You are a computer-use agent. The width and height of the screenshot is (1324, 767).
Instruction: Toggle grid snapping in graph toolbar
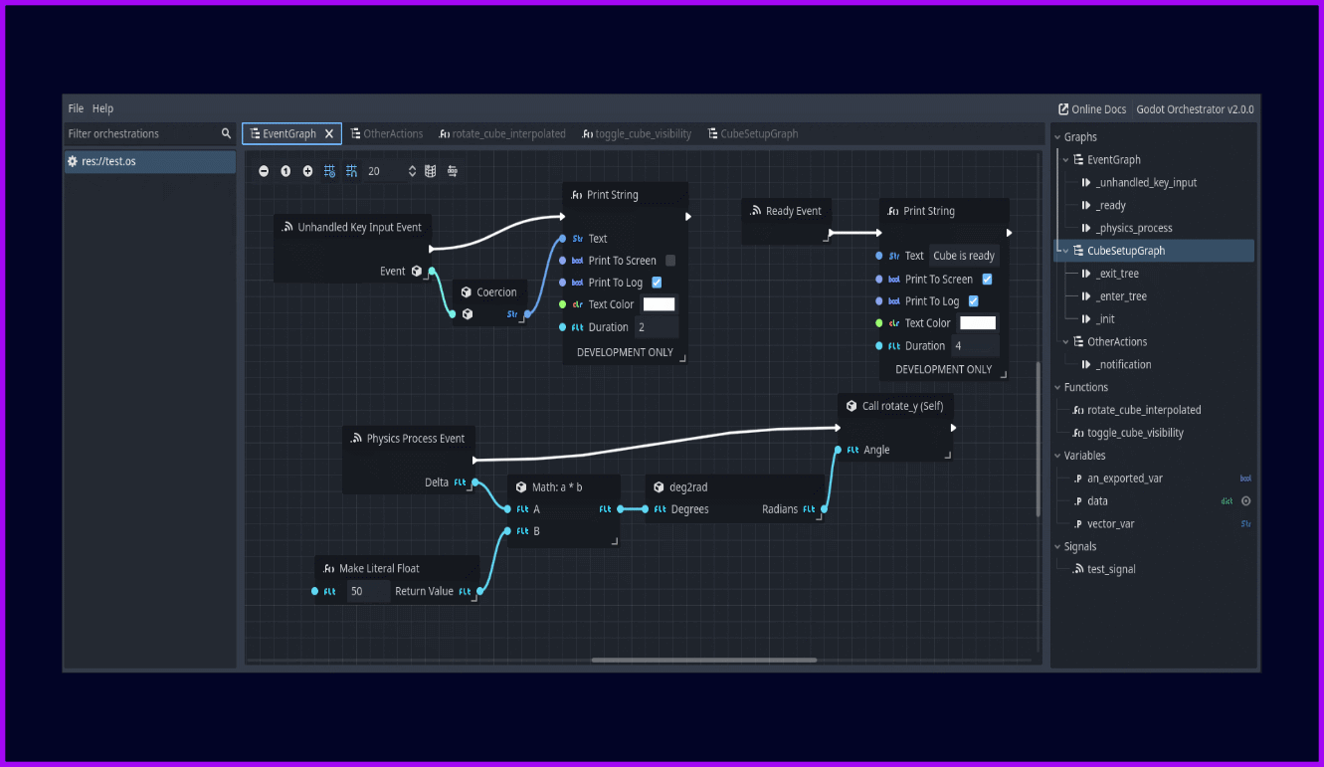coord(351,171)
